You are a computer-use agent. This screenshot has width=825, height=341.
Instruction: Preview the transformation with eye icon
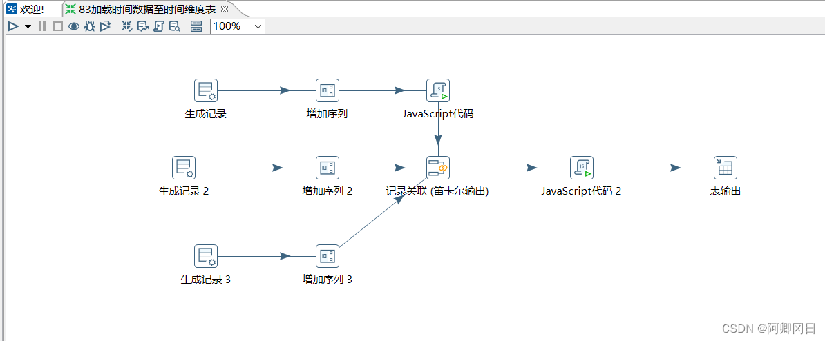pyautogui.click(x=73, y=26)
